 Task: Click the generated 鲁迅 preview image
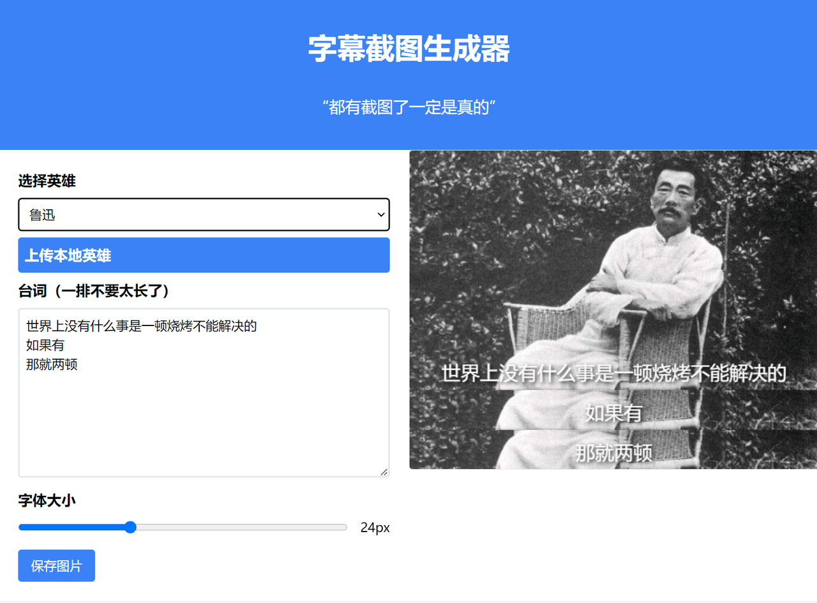[x=613, y=309]
